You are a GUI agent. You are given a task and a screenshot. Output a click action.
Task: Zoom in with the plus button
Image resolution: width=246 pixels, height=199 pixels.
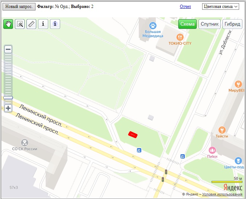(8, 108)
